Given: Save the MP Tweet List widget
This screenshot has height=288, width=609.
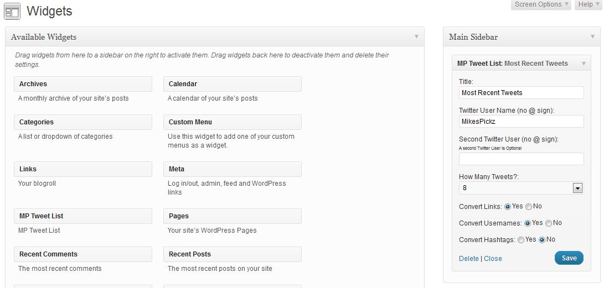Looking at the screenshot, I should tap(569, 258).
